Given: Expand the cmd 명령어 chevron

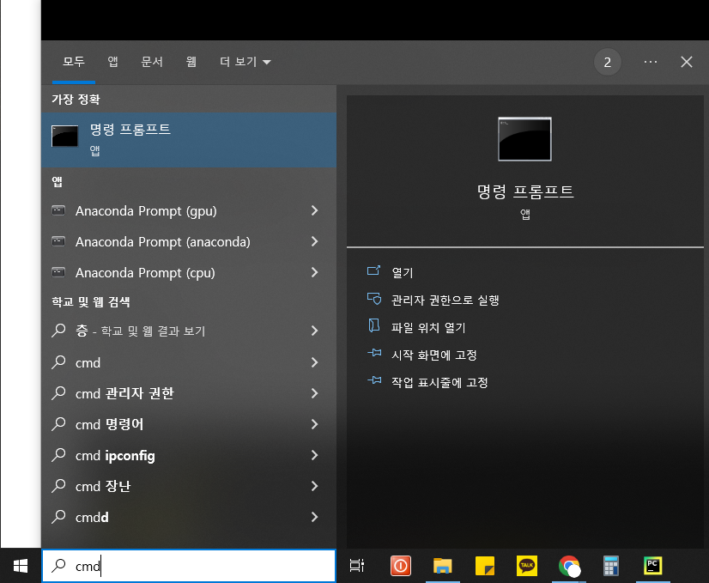Looking at the screenshot, I should [315, 424].
